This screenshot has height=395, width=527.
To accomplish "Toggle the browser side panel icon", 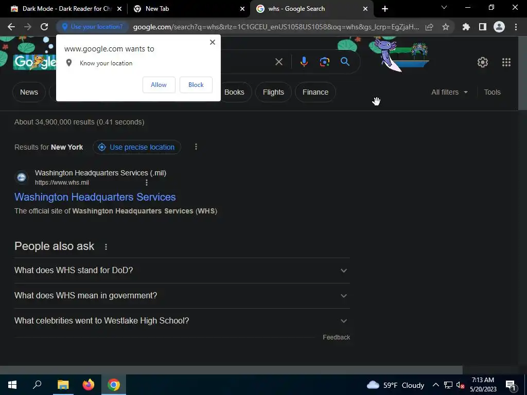I will coord(483,27).
